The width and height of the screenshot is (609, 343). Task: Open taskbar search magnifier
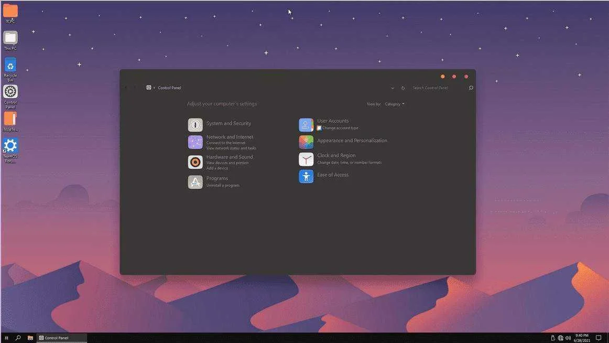tap(18, 338)
